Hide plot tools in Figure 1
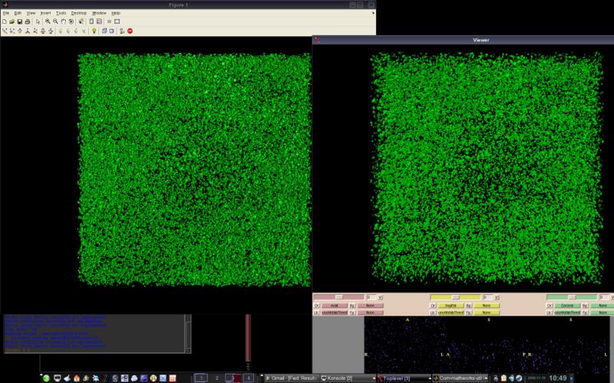 click(109, 21)
